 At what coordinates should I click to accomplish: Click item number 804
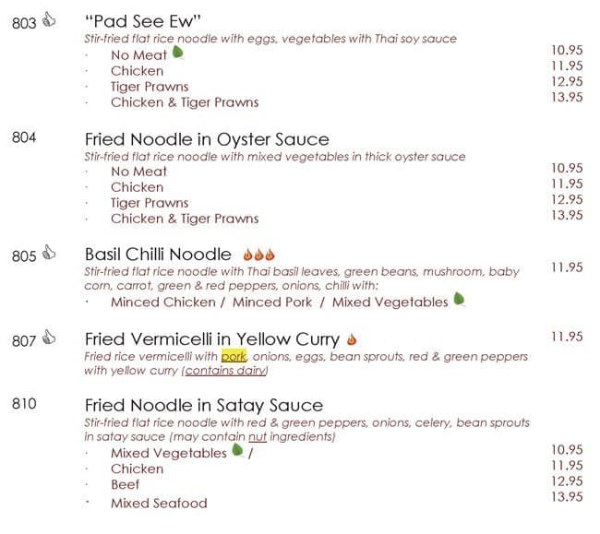[24, 138]
